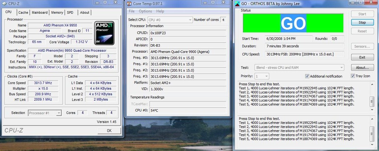Click Test 5 line in the upper ORTHOS log

(296, 104)
